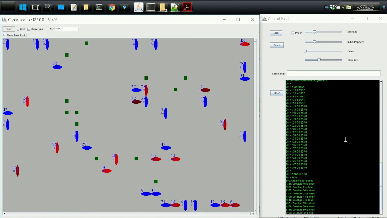Check the Pause checkbox
387x218 pixels.
pos(293,33)
